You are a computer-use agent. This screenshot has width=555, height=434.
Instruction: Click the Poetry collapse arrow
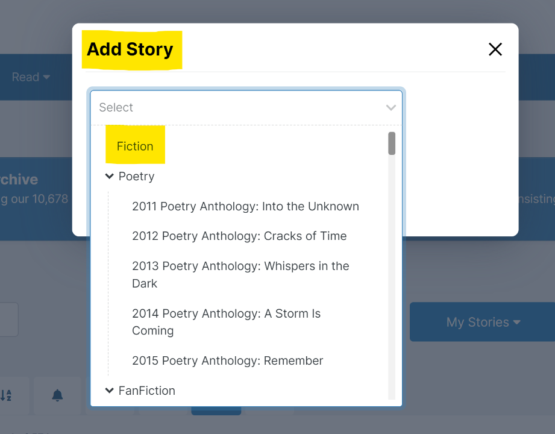[109, 176]
